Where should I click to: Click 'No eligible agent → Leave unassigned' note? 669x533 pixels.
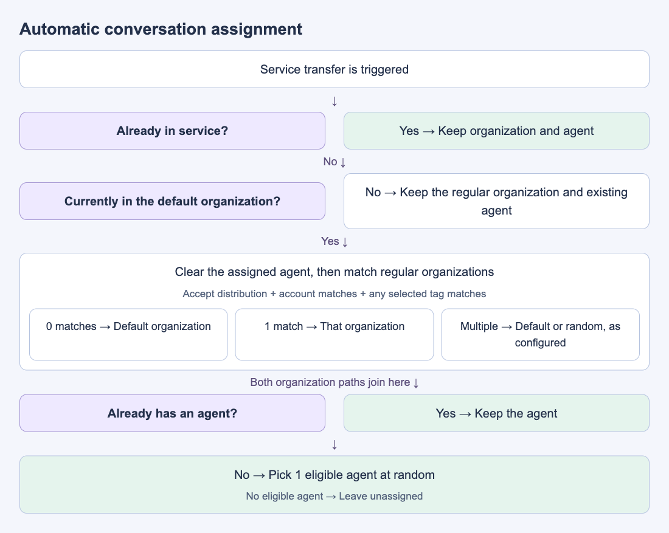[334, 497]
